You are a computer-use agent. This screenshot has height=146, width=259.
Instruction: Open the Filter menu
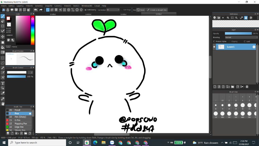click(x=29, y=6)
